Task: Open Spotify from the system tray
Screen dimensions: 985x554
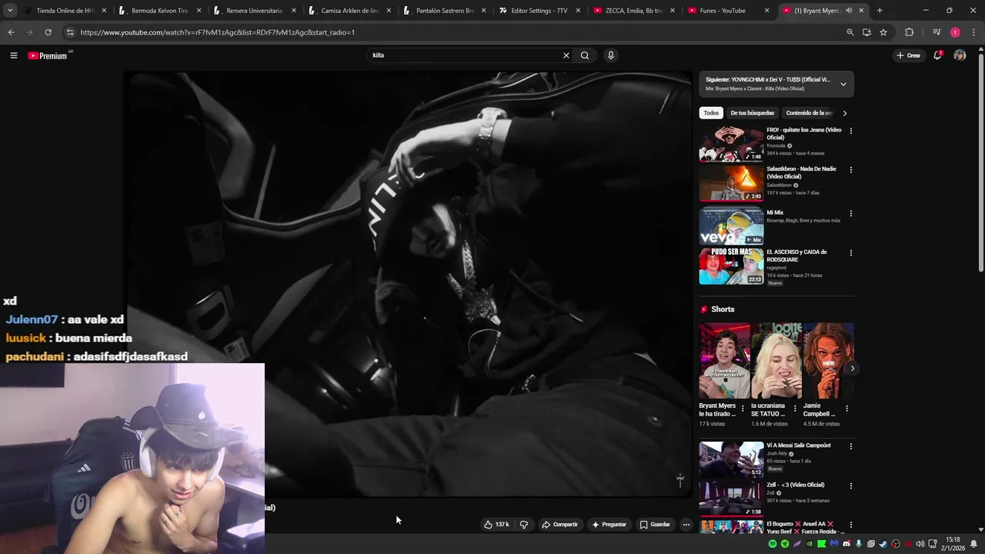Action: [773, 544]
